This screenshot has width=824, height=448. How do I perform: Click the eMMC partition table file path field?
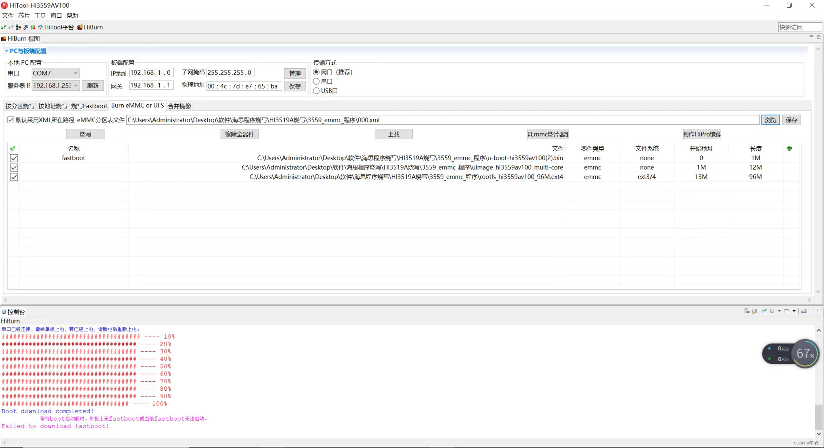pos(442,120)
